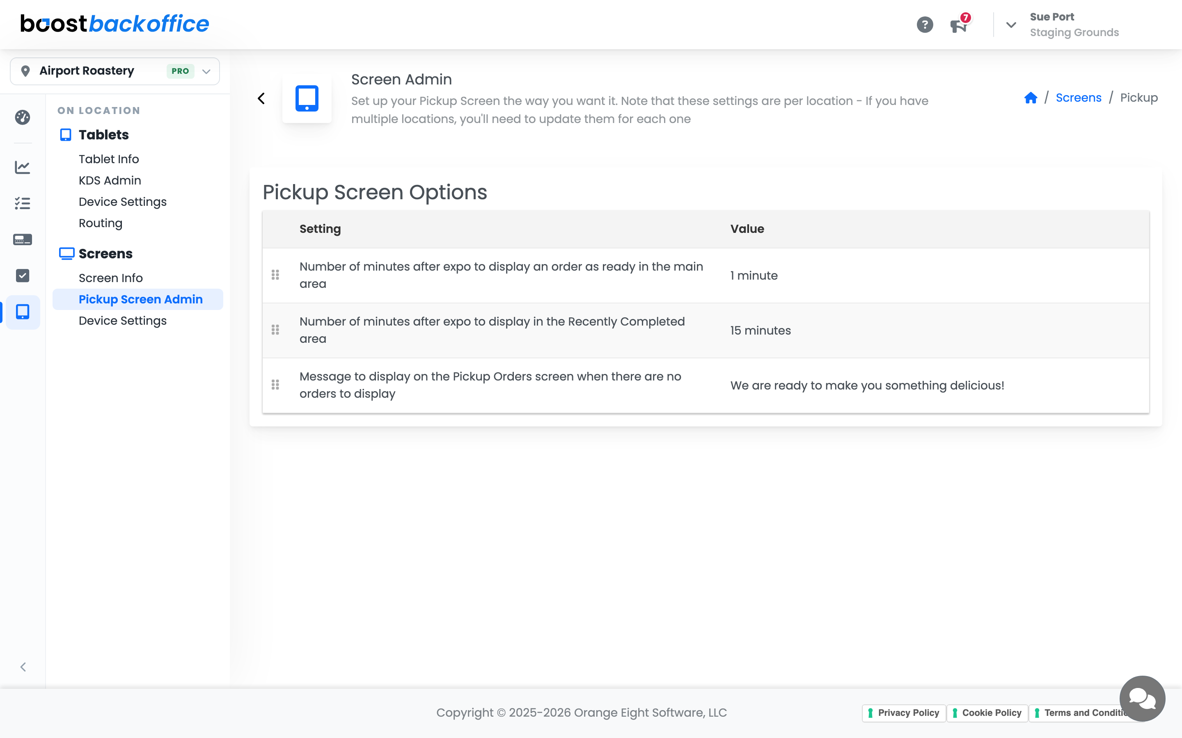Click Pickup breadcrumb text
This screenshot has height=738, width=1182.
(1139, 98)
